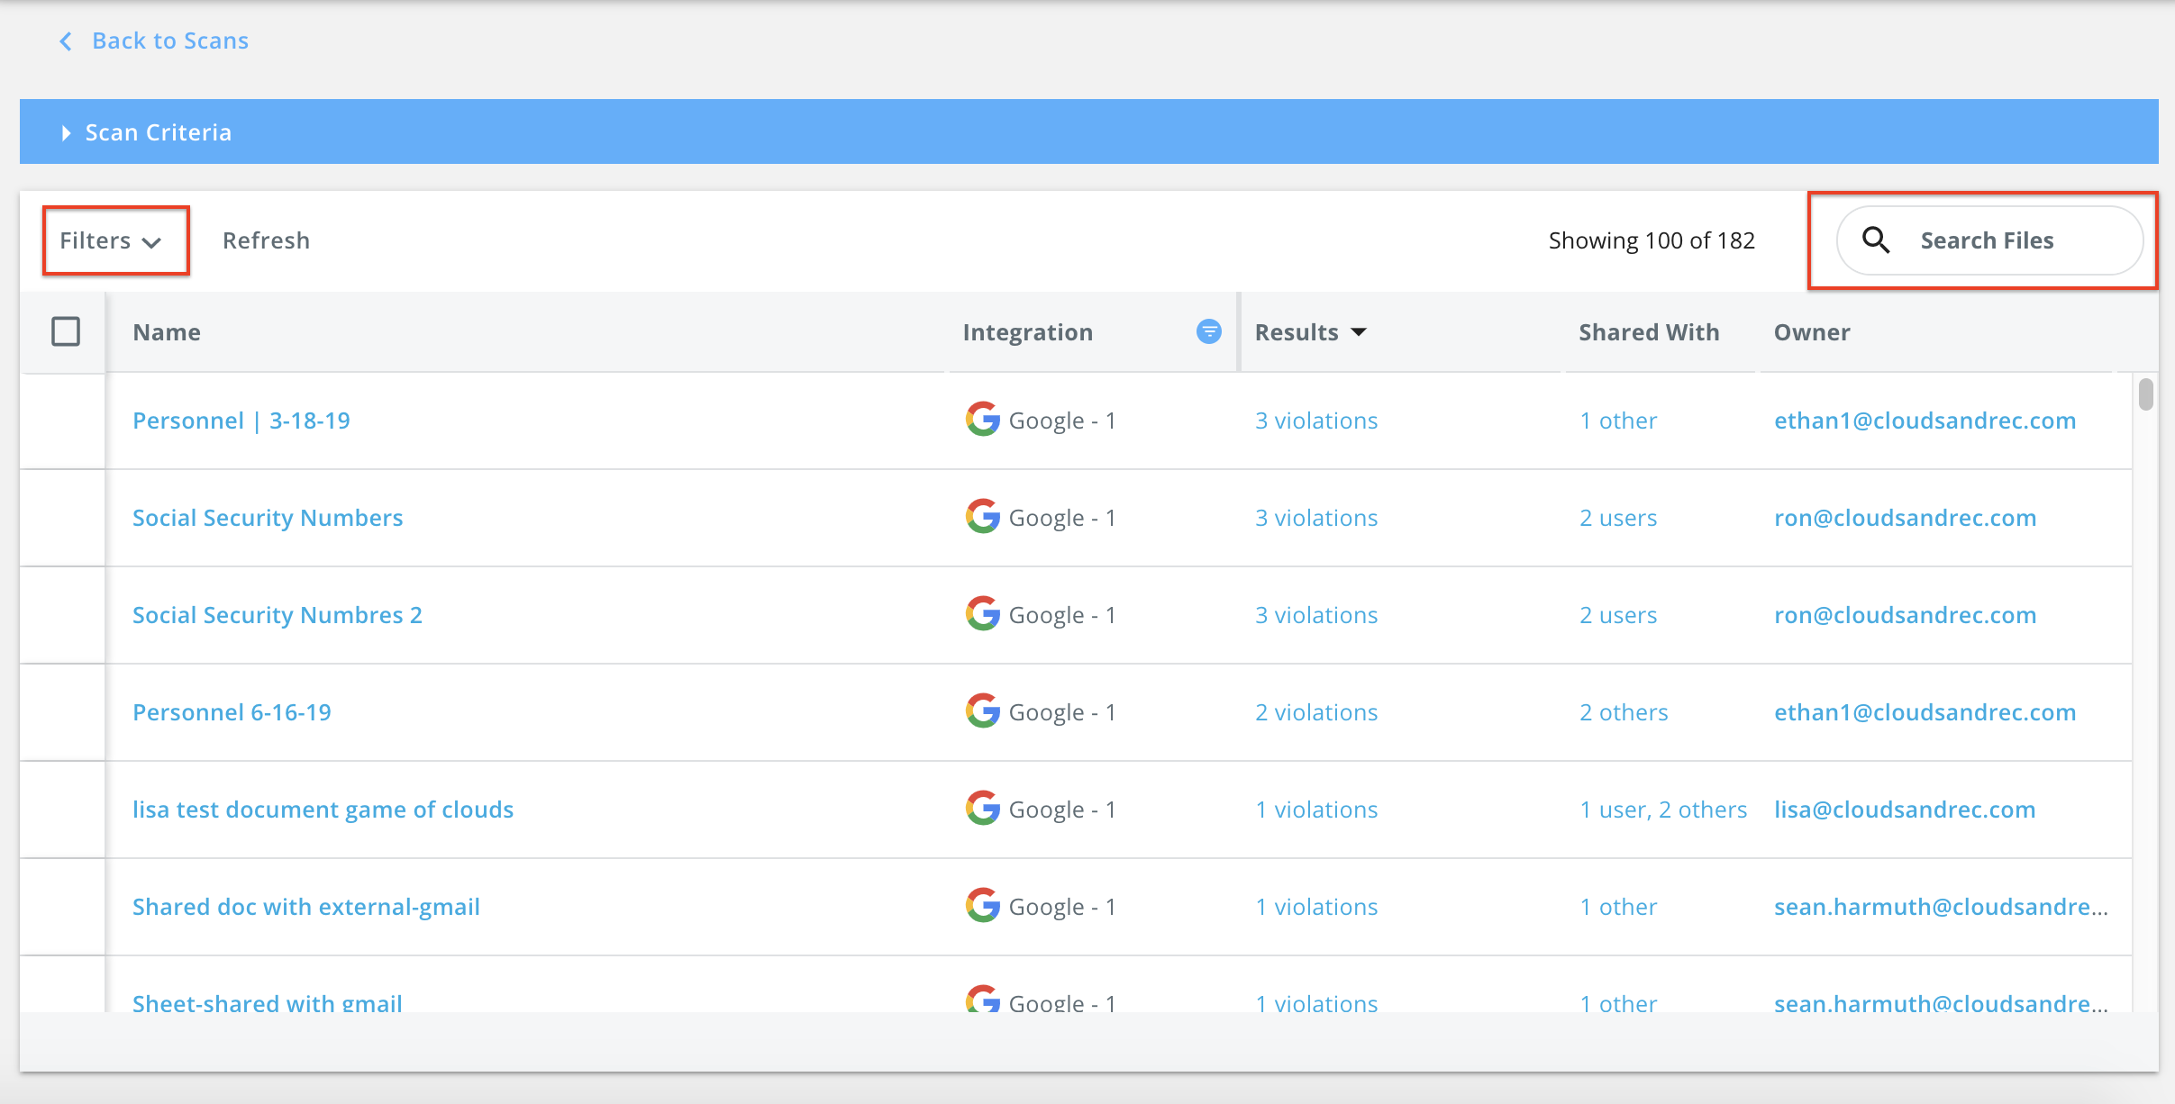Viewport: 2175px width, 1104px height.
Task: Click ron@cloudsandrec.com owner link
Action: click(x=1904, y=517)
